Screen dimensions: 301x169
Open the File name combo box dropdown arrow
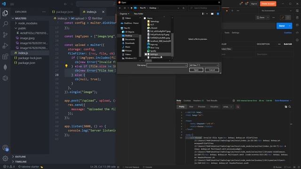pyautogui.click(x=186, y=65)
